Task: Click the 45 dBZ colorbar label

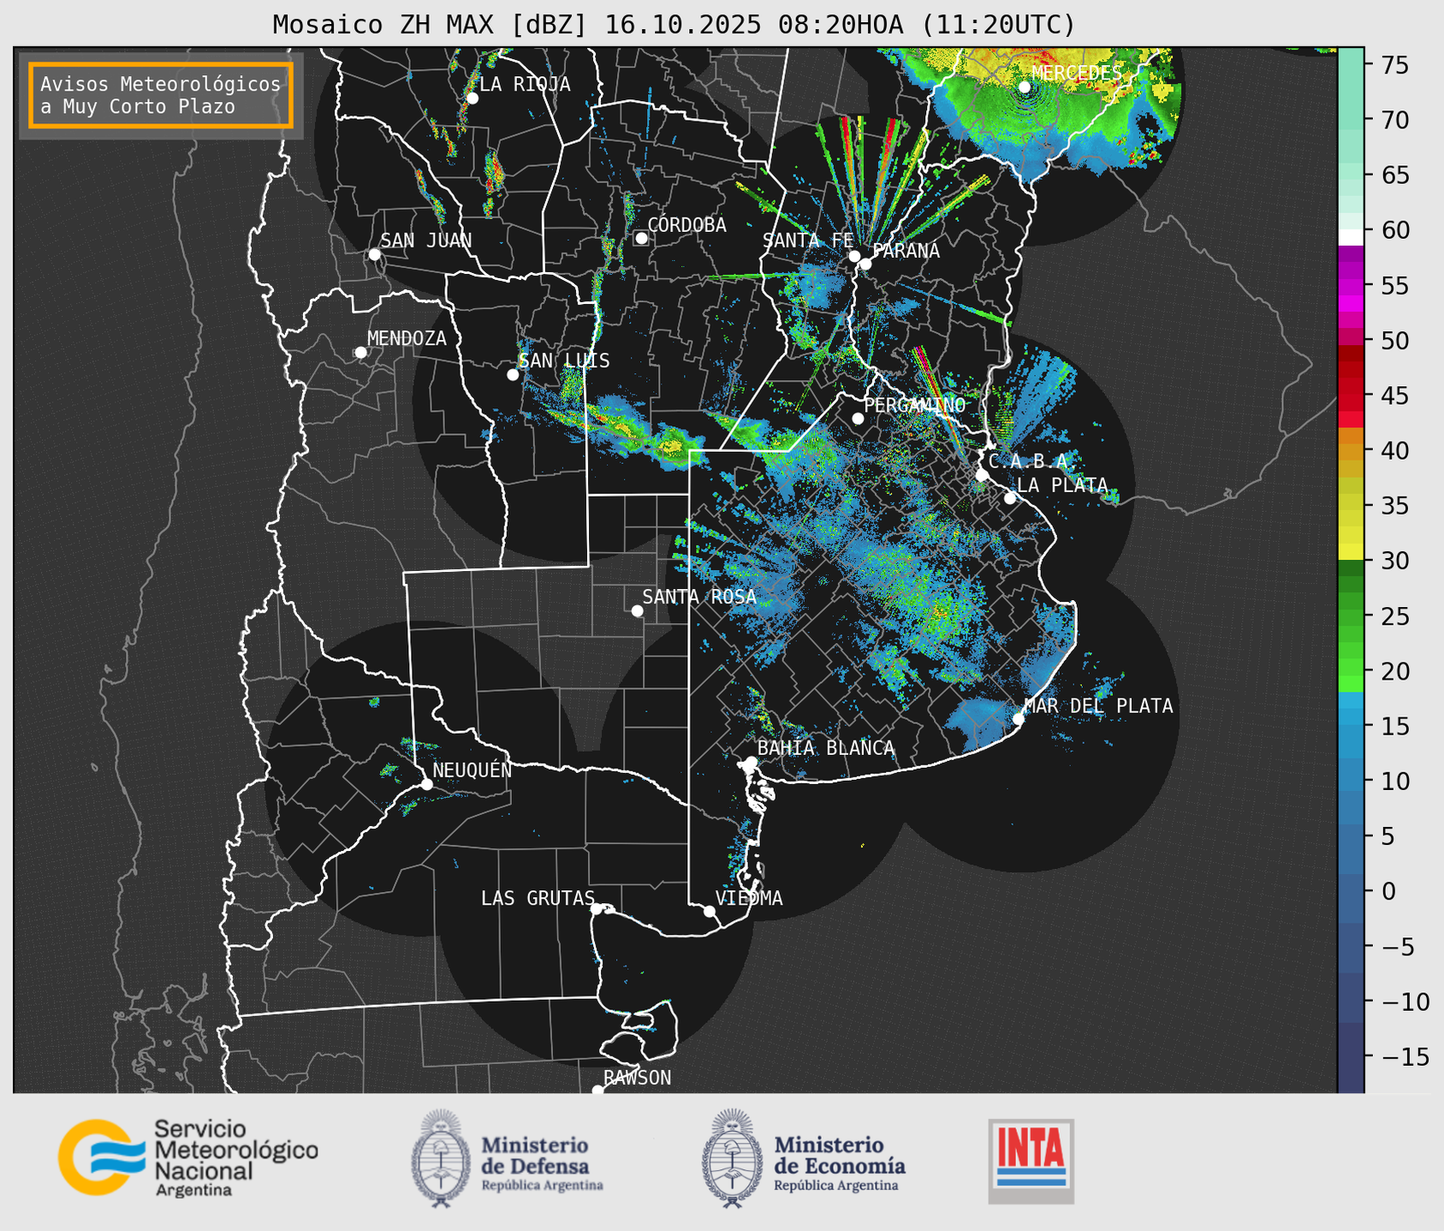Action: click(1394, 395)
